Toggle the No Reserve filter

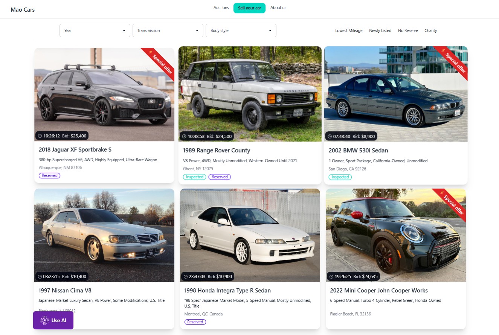pos(408,30)
